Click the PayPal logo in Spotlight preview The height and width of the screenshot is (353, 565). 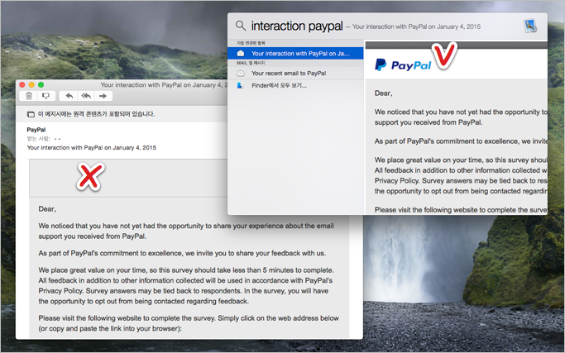(403, 65)
